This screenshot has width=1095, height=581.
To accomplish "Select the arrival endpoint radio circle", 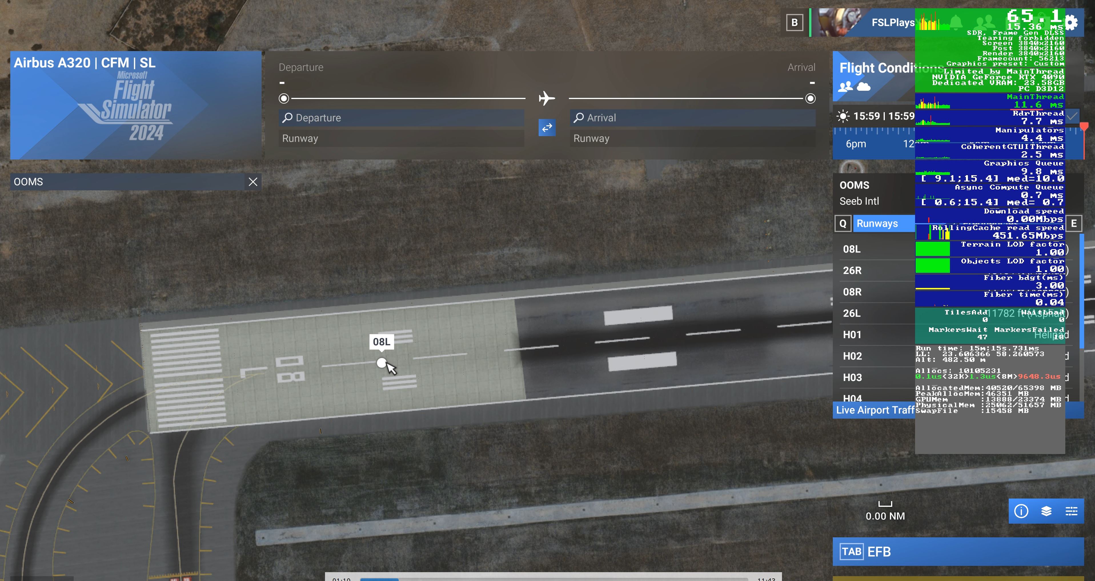I will tap(810, 98).
